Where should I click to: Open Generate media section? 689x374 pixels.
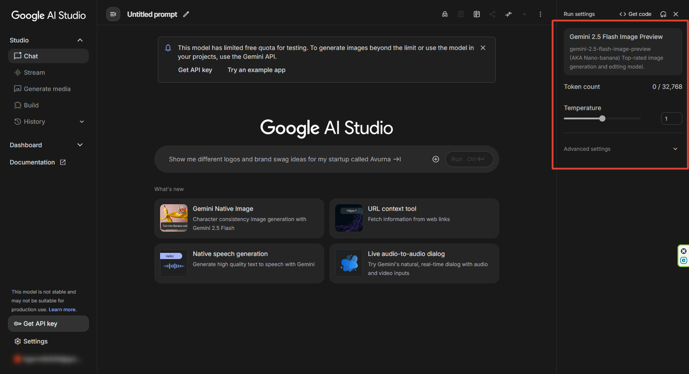(48, 89)
